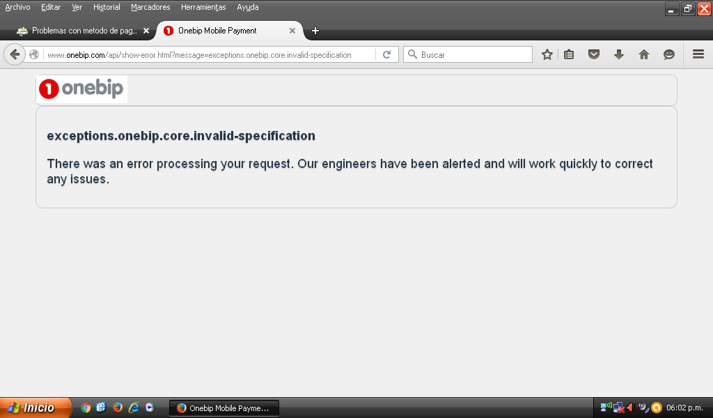The height and width of the screenshot is (418, 713).
Task: Click the 'There was an error processing' message
Action: pos(350,171)
